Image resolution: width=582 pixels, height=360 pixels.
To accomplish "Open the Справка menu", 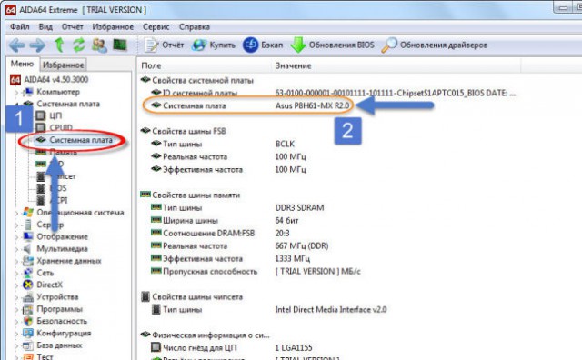I will (x=195, y=27).
